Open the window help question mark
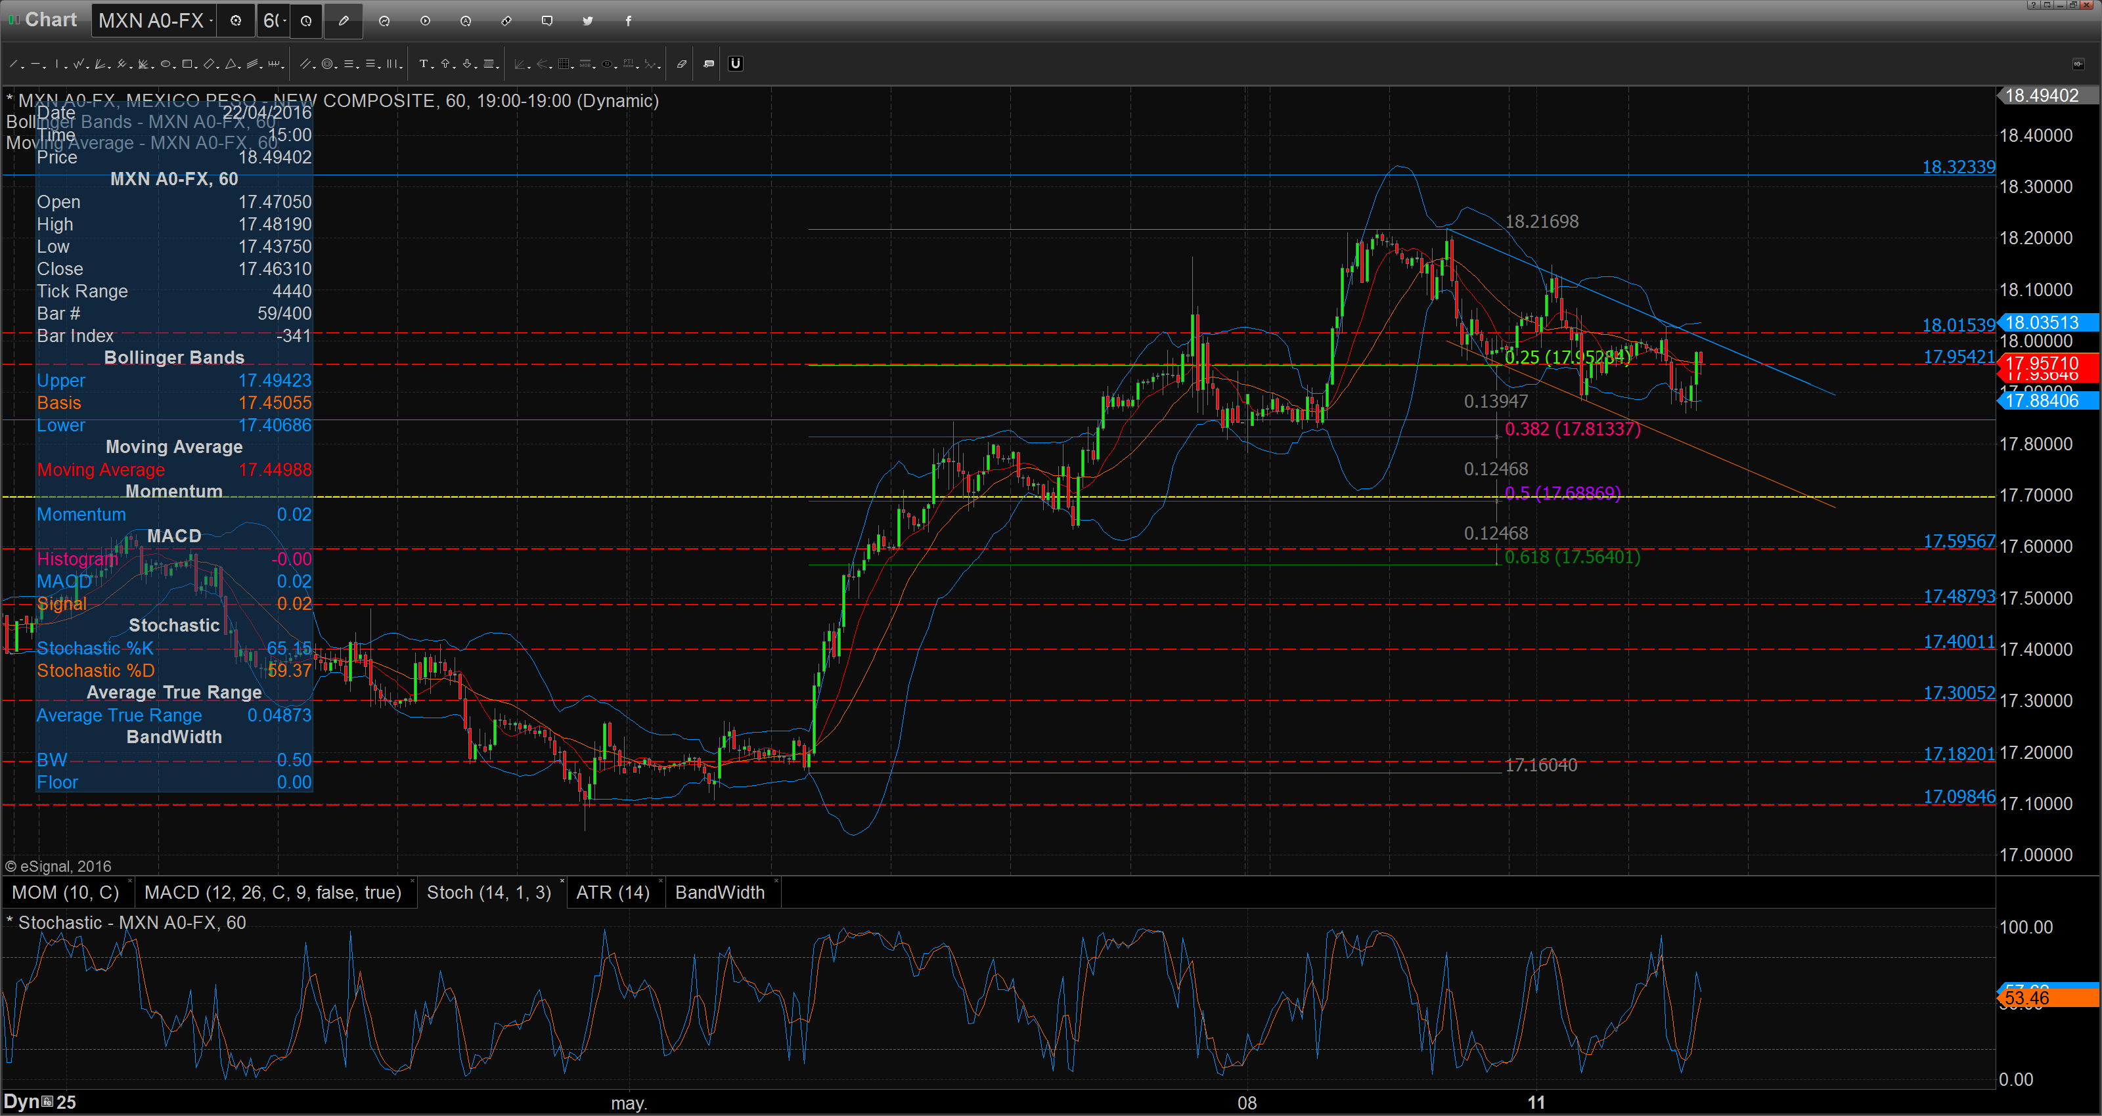The height and width of the screenshot is (1116, 2102). click(2034, 5)
